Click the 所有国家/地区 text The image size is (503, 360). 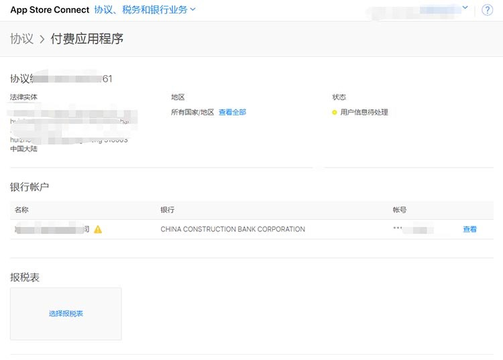(192, 112)
